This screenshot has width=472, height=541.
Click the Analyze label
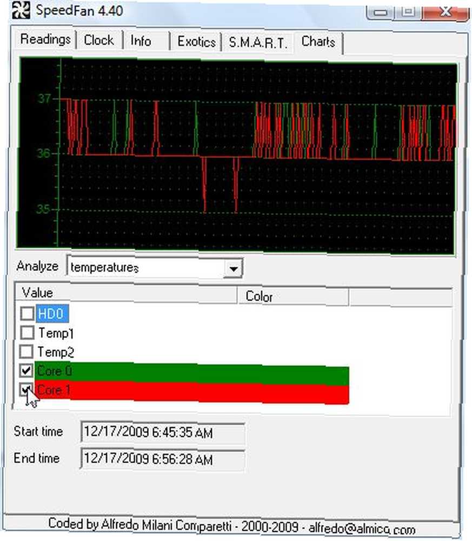pyautogui.click(x=37, y=266)
